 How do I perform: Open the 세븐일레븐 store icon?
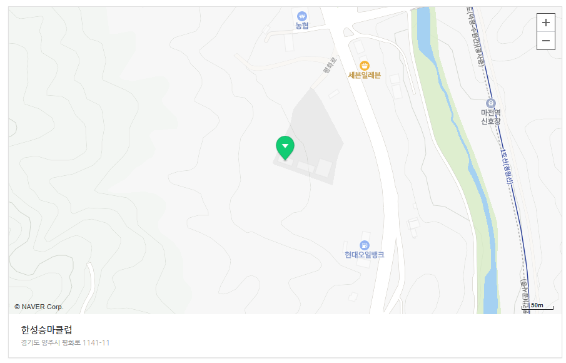pos(364,66)
